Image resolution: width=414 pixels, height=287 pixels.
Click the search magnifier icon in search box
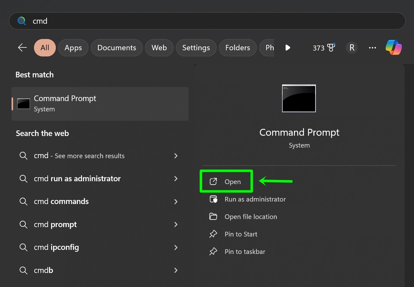[22, 21]
